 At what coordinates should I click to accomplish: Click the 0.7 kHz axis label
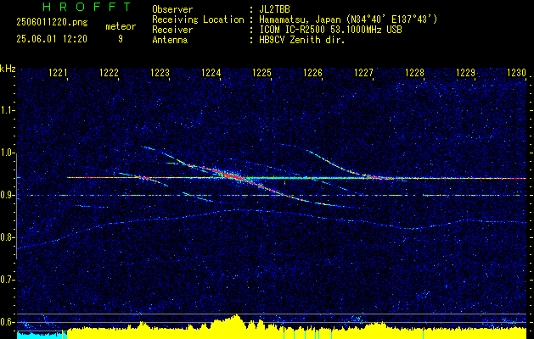click(x=7, y=281)
